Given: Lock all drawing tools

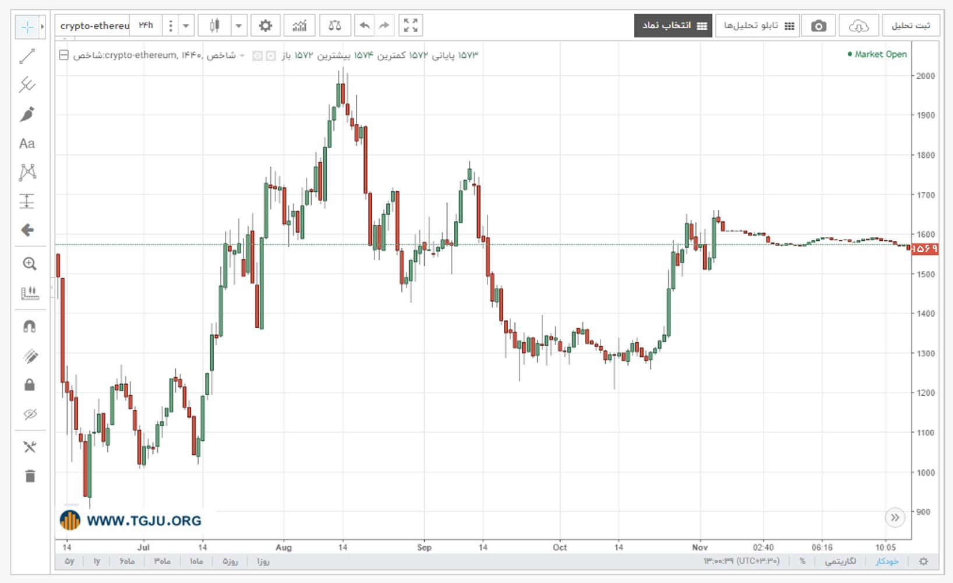Looking at the screenshot, I should [29, 385].
